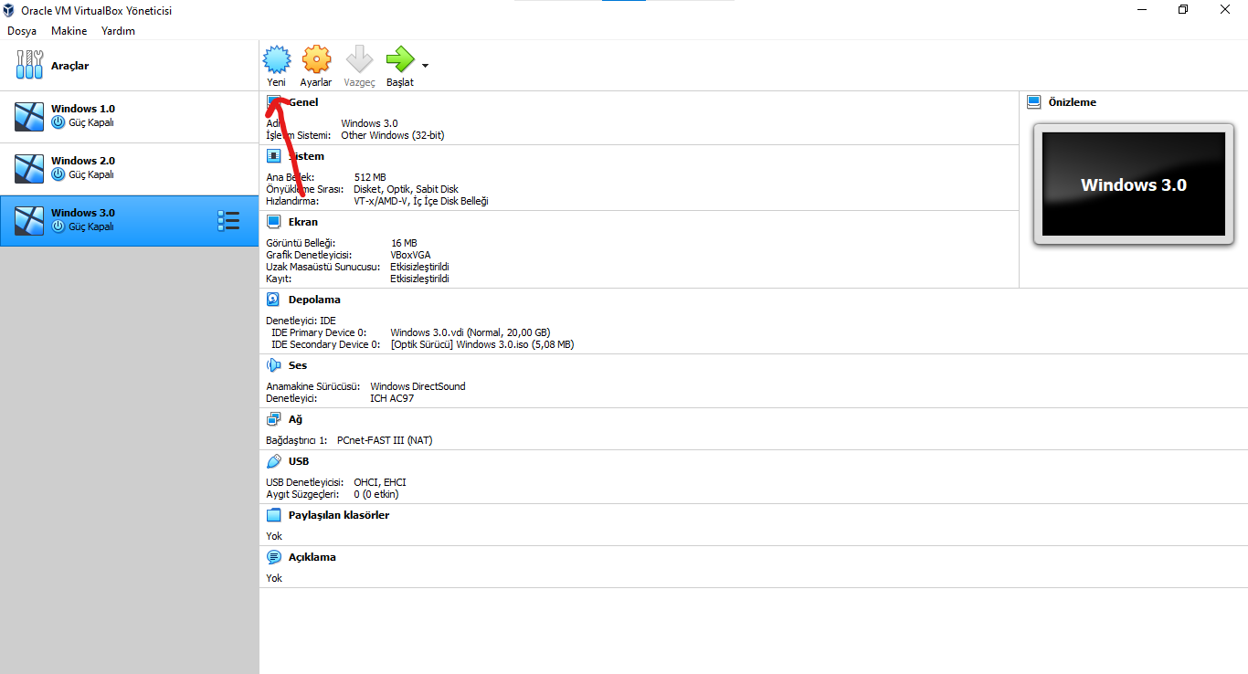Select the Windows 2.0 virtual machine

coord(130,169)
